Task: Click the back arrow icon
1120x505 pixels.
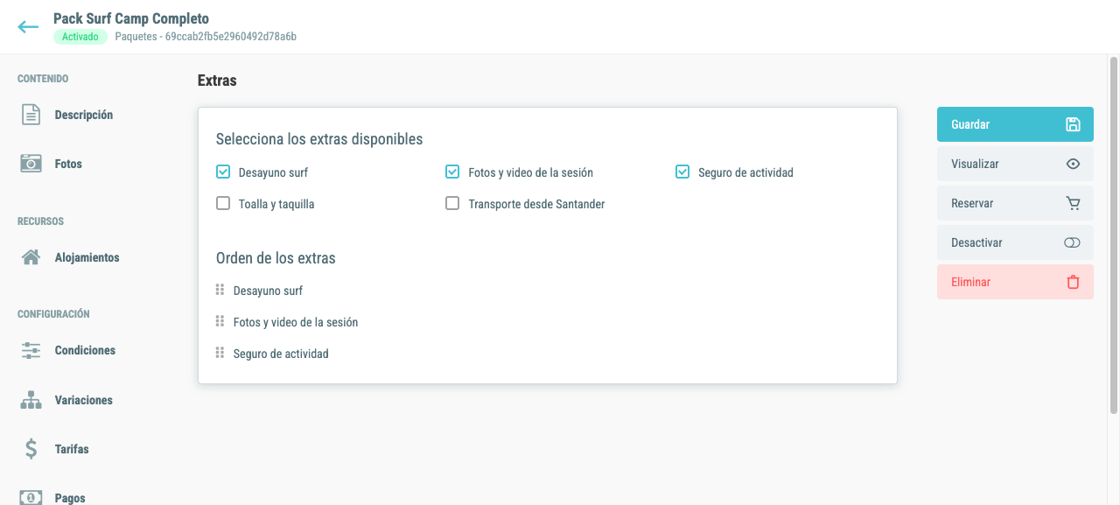Action: tap(28, 27)
